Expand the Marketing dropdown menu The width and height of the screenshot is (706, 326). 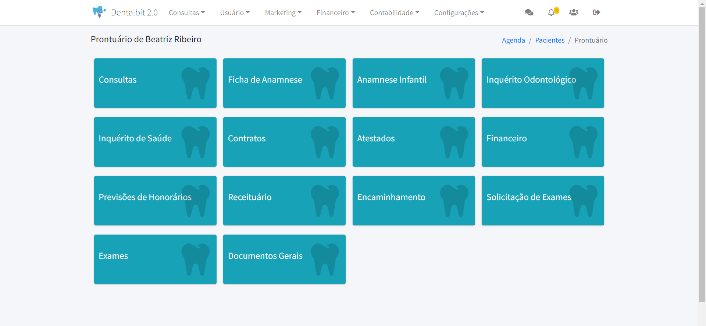[x=283, y=12]
